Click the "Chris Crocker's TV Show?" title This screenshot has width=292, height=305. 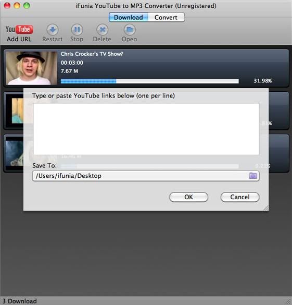pos(92,54)
